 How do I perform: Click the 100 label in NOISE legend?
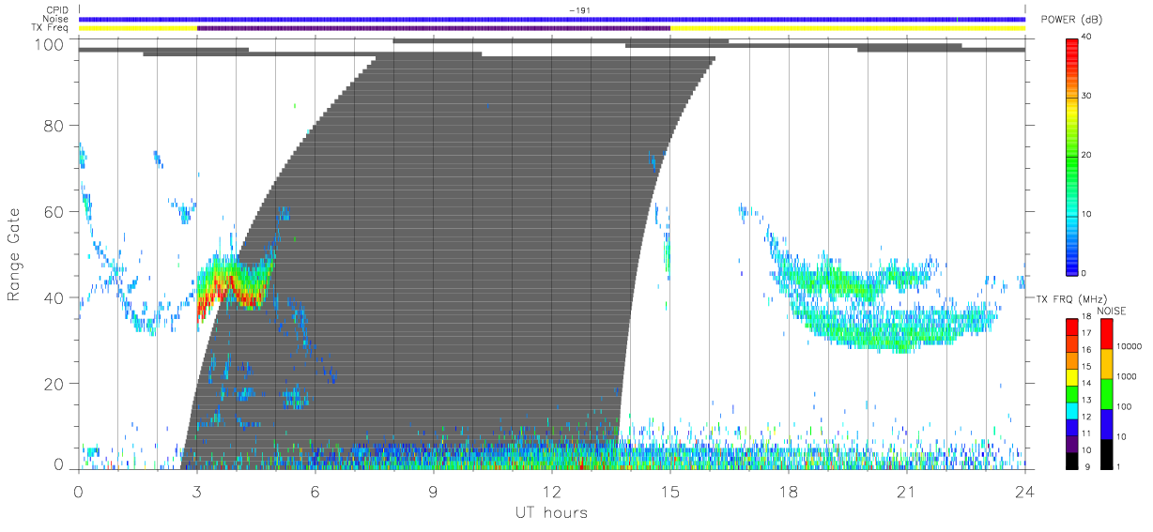[1123, 406]
